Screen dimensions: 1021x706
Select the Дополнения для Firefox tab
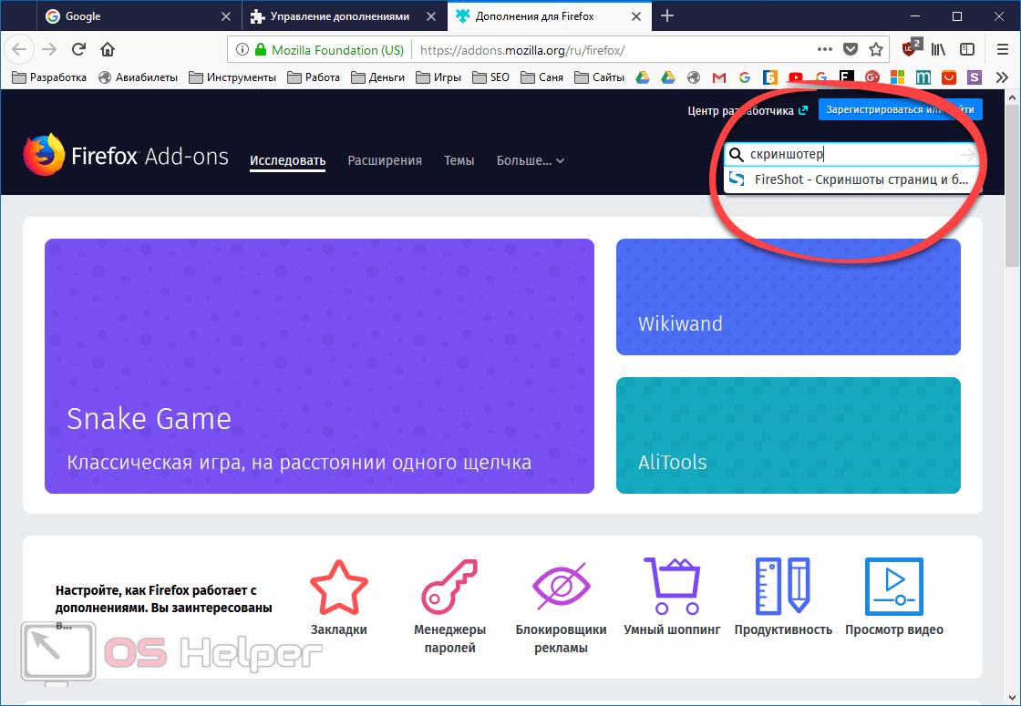pos(550,16)
